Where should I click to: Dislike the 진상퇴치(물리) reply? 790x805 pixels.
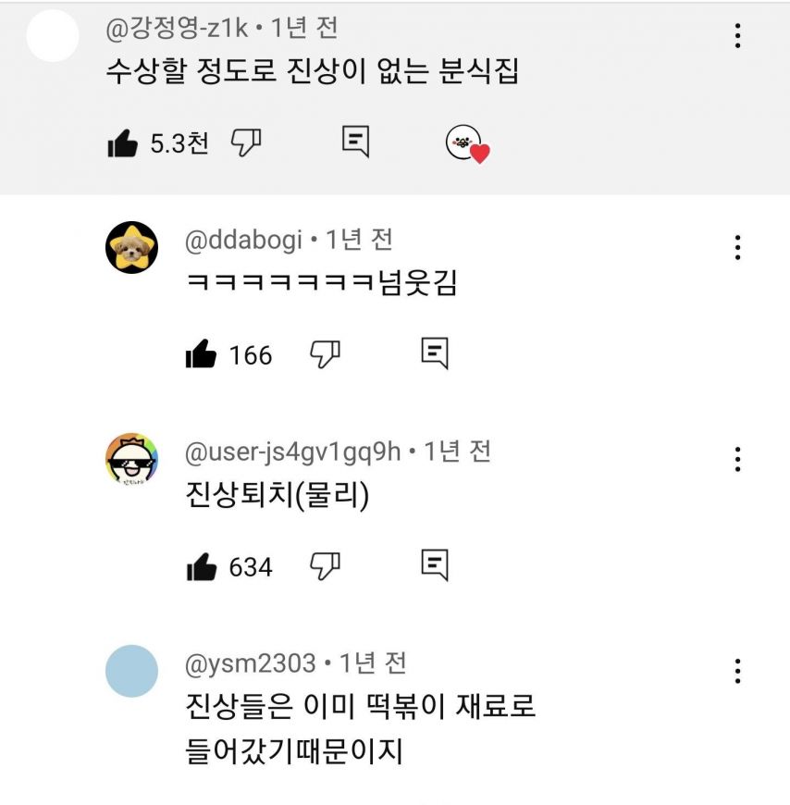pyautogui.click(x=325, y=565)
